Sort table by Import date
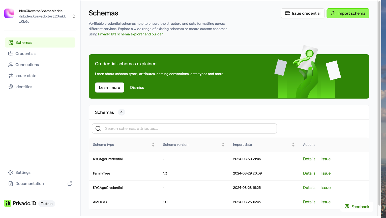386x218 pixels. click(x=293, y=145)
